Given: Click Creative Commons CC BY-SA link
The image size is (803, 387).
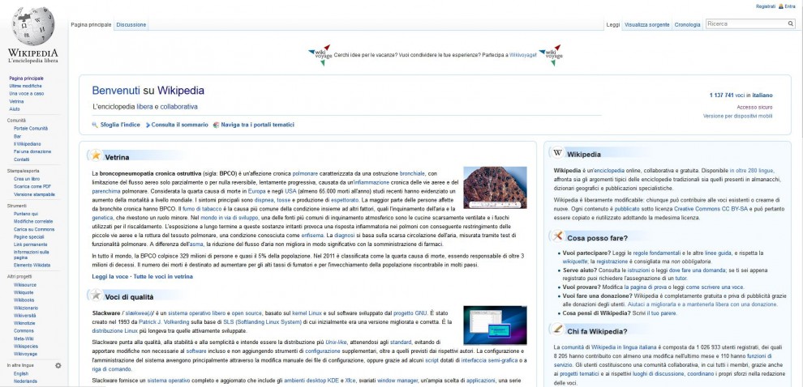Looking at the screenshot, I should 712,209.
